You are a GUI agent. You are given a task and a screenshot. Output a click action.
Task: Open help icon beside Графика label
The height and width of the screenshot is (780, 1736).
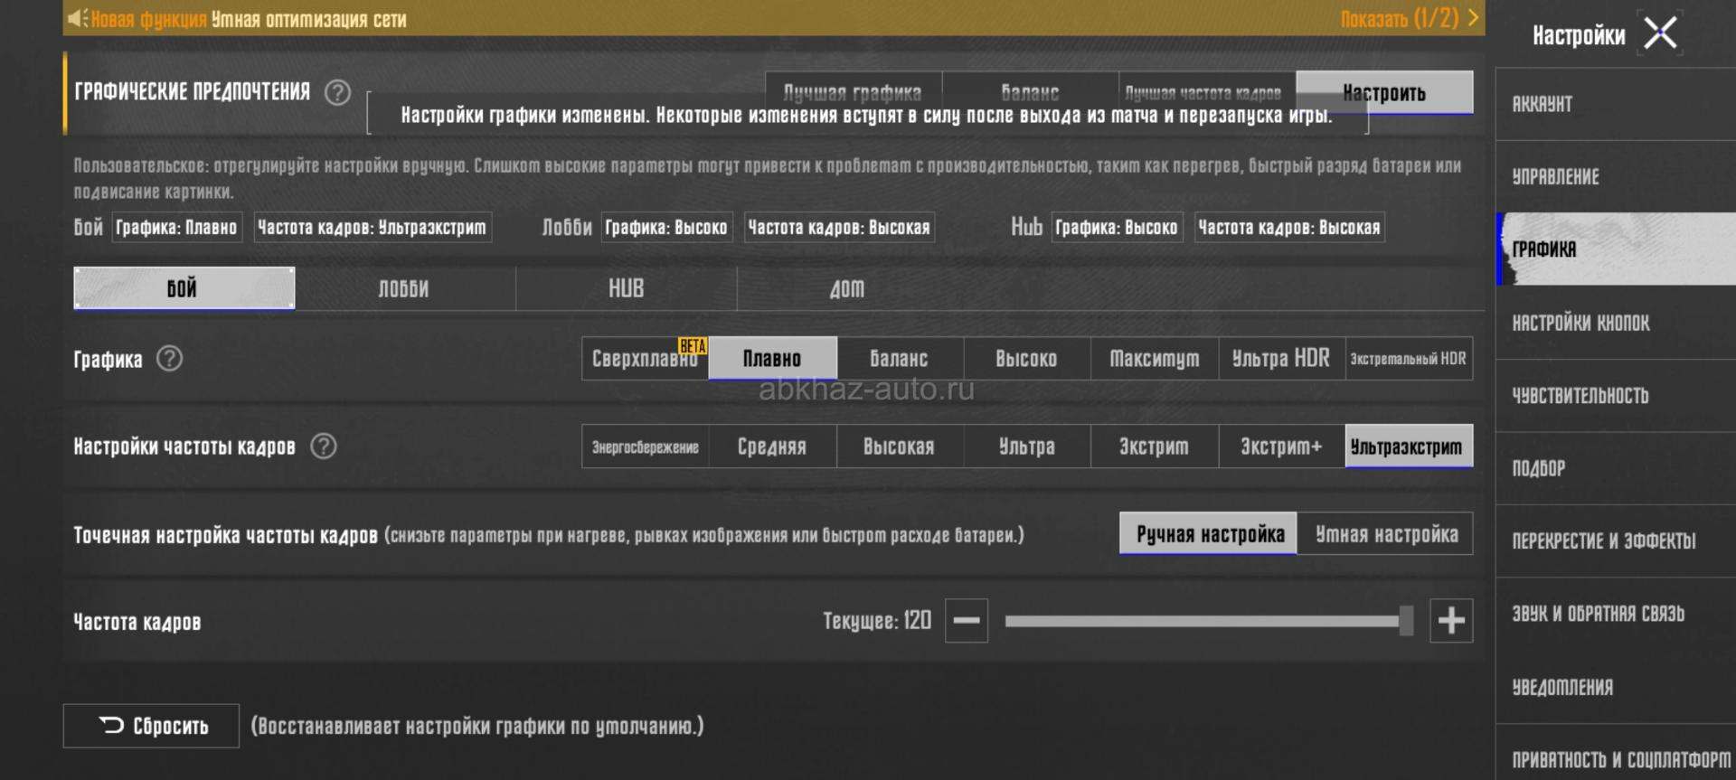169,359
